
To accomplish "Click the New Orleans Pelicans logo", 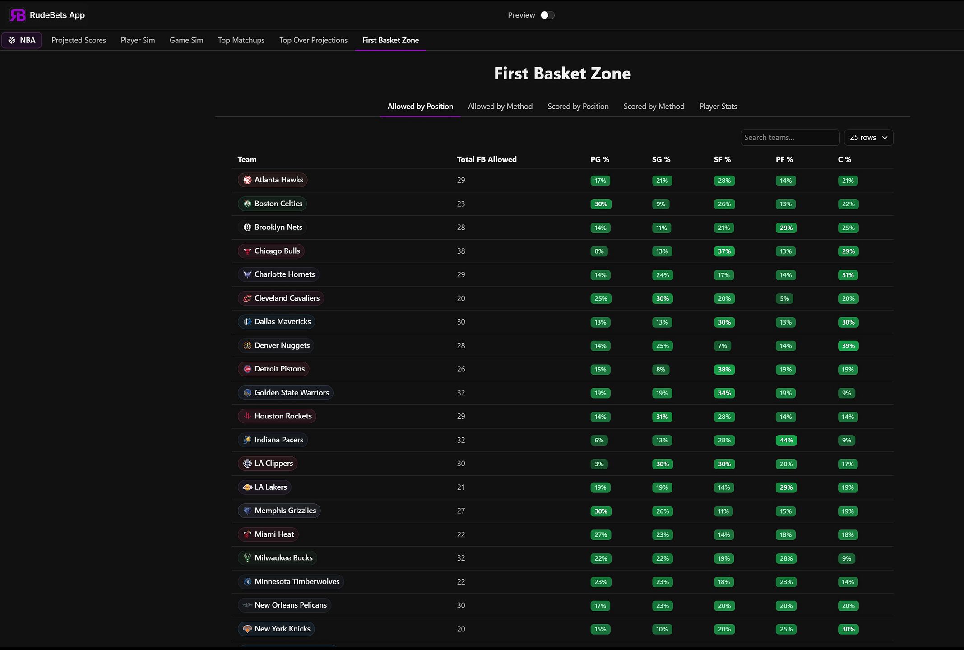I will click(x=247, y=605).
